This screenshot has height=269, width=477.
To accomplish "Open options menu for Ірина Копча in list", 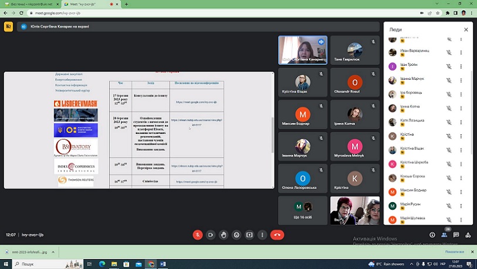I will click(x=461, y=108).
